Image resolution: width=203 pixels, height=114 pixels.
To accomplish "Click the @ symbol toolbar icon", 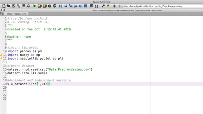I will (x=29, y=6).
